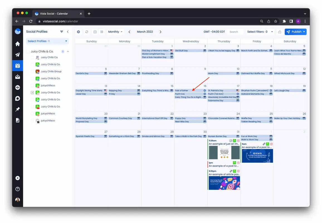
Task: Check the Juicy Chills & Co. group checkbox
Action: 28,52
